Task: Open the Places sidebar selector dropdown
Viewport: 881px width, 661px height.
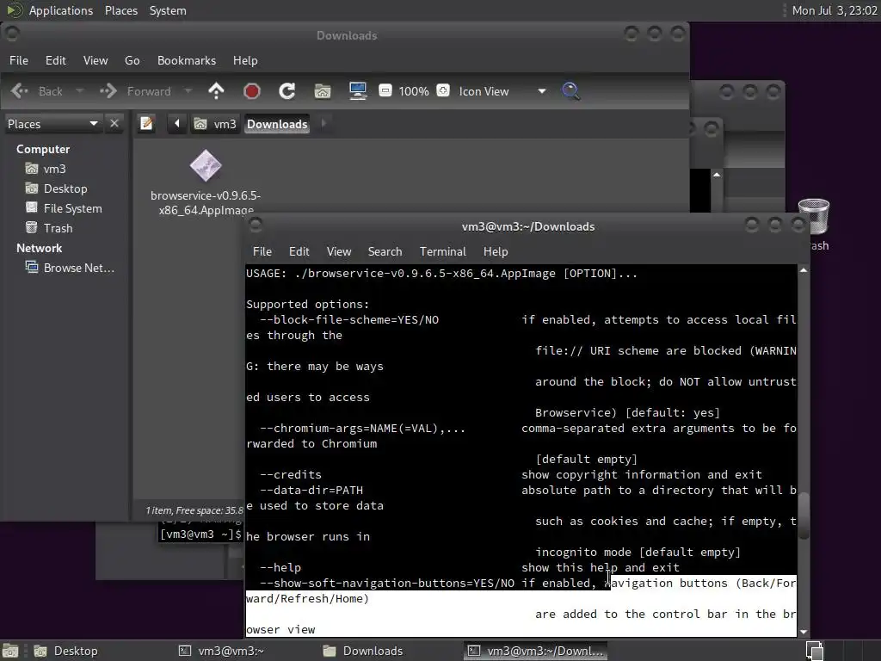Action: pyautogui.click(x=52, y=124)
